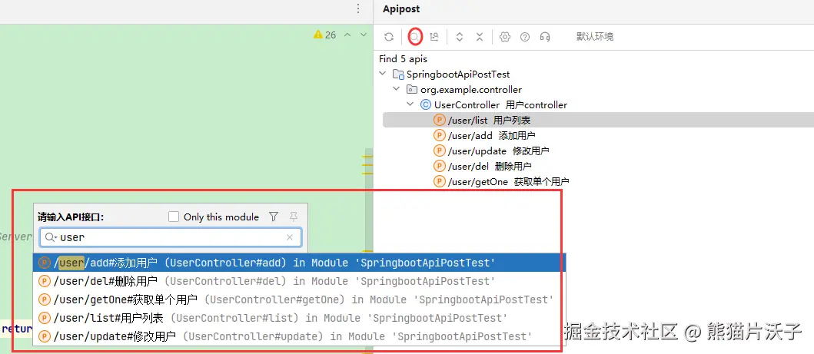This screenshot has width=814, height=354.
Task: Select /user/add 添加用户 in the tree
Action: tap(491, 136)
